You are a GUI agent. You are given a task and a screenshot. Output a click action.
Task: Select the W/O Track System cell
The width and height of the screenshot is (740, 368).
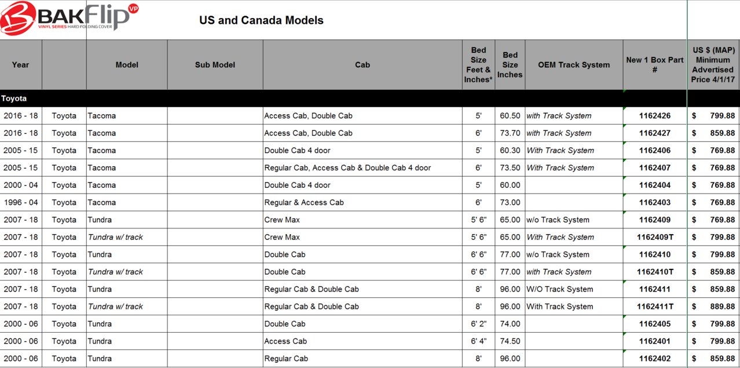(574, 289)
